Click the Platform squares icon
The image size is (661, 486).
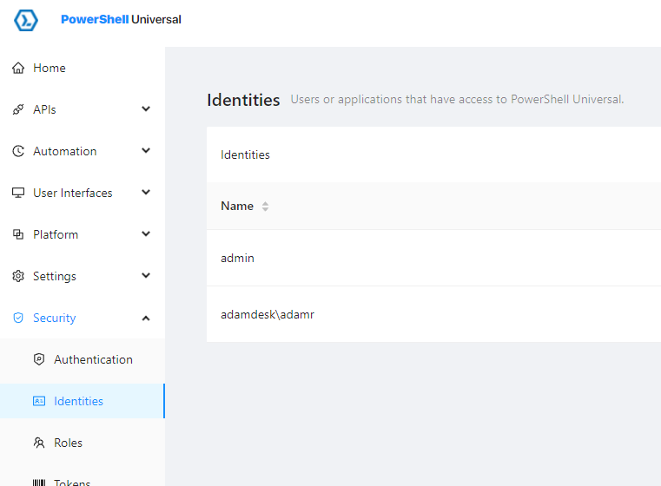tap(18, 234)
